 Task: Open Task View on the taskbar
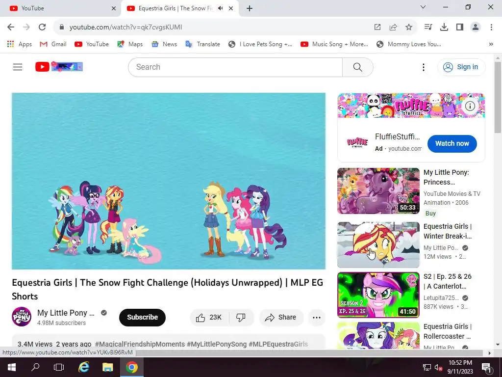click(59, 367)
